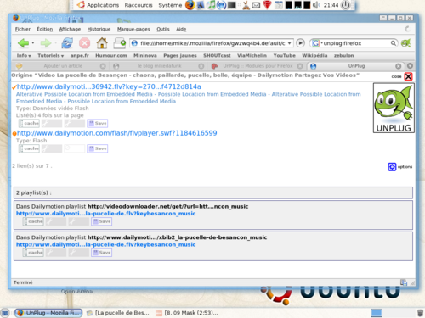Viewport: 425px width, 318px height.
Task: Open the Système menu in top panel
Action: click(x=170, y=5)
